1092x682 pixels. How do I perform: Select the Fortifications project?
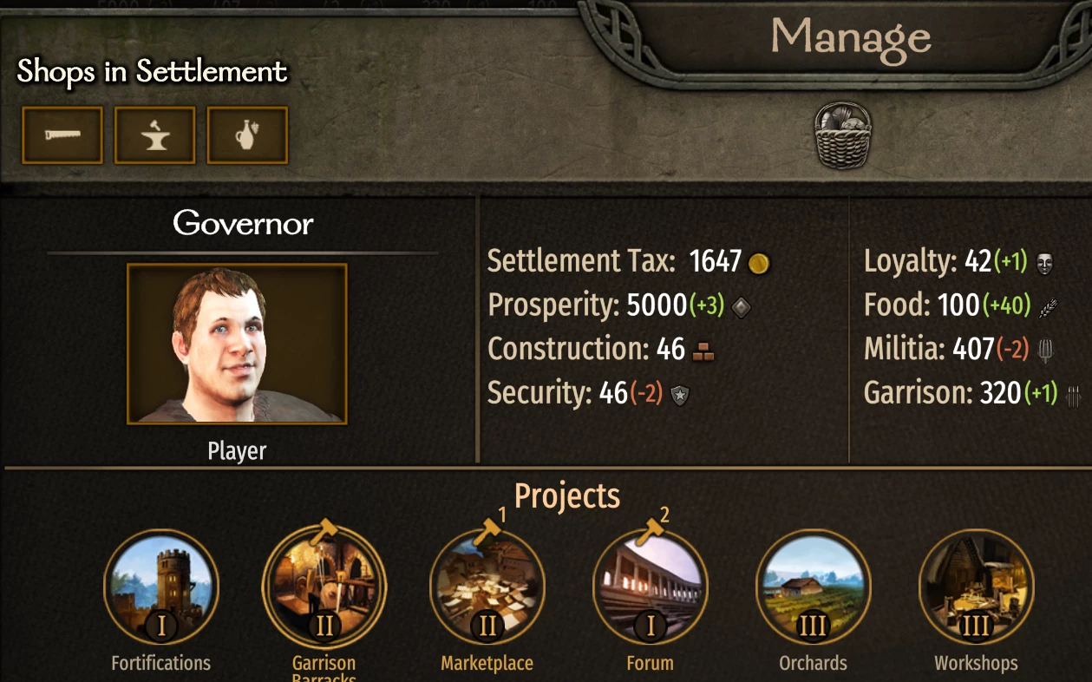click(161, 587)
